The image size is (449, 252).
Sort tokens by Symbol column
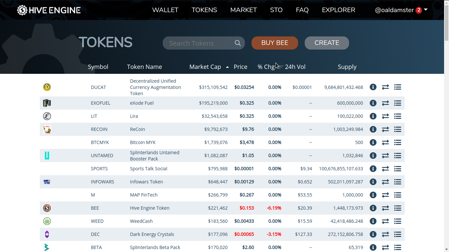click(98, 67)
